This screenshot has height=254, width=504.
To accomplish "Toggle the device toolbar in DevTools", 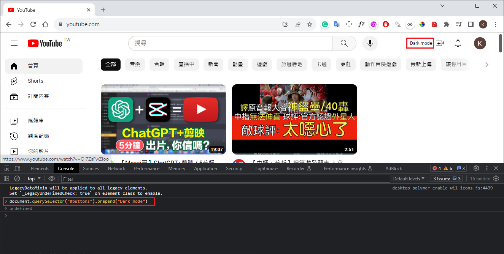I will pyautogui.click(x=17, y=168).
